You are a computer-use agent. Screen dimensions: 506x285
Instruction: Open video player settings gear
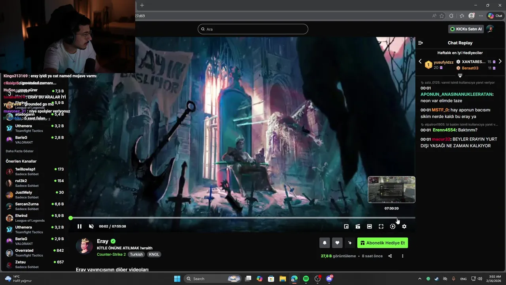[x=404, y=226]
